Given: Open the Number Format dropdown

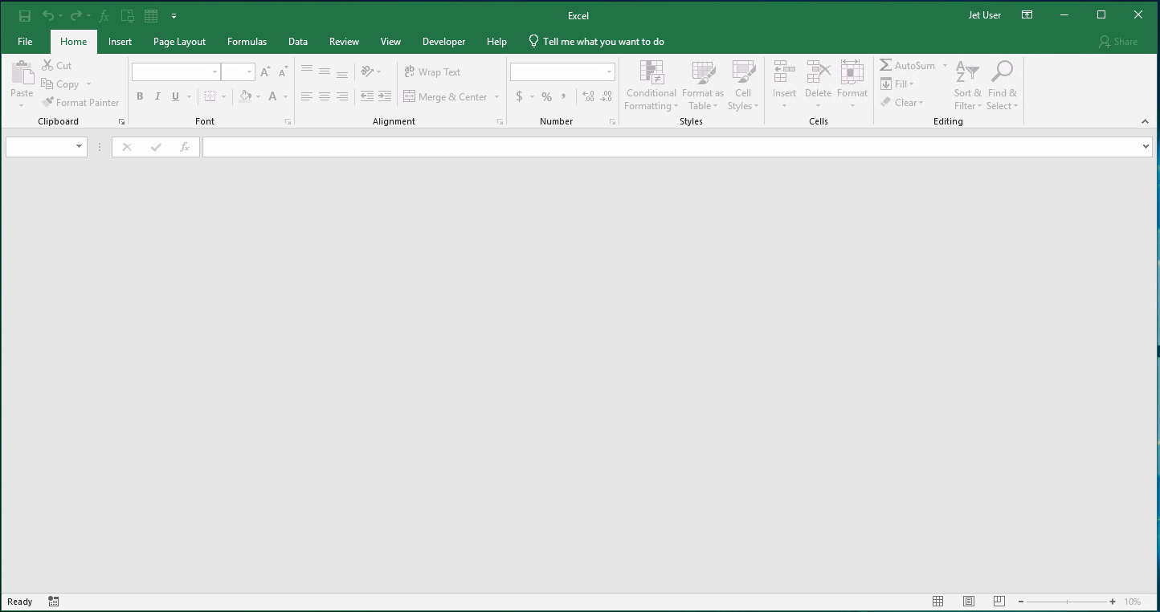Looking at the screenshot, I should pos(608,71).
